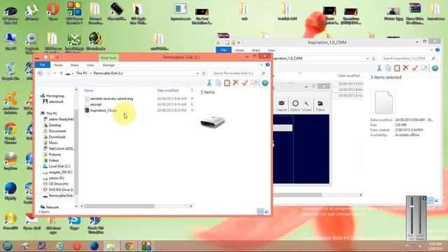The image size is (448, 252).
Task: Large icons view toggle in Removable Disk window
Action: point(267,211)
